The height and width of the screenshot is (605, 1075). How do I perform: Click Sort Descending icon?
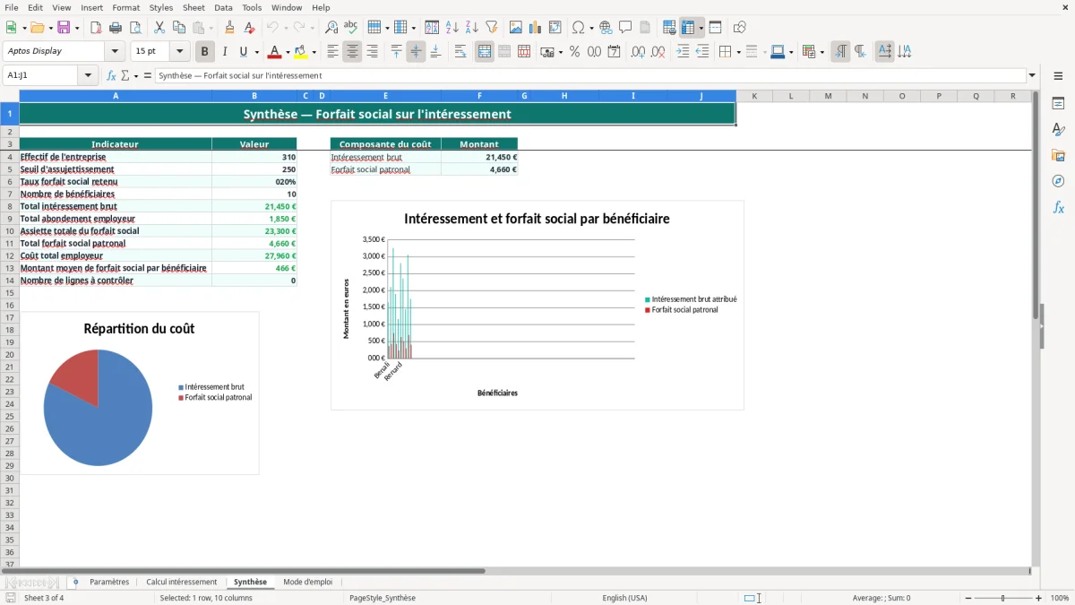[x=472, y=28]
